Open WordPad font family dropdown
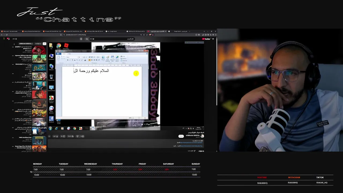343x193 pixels. 78,57
